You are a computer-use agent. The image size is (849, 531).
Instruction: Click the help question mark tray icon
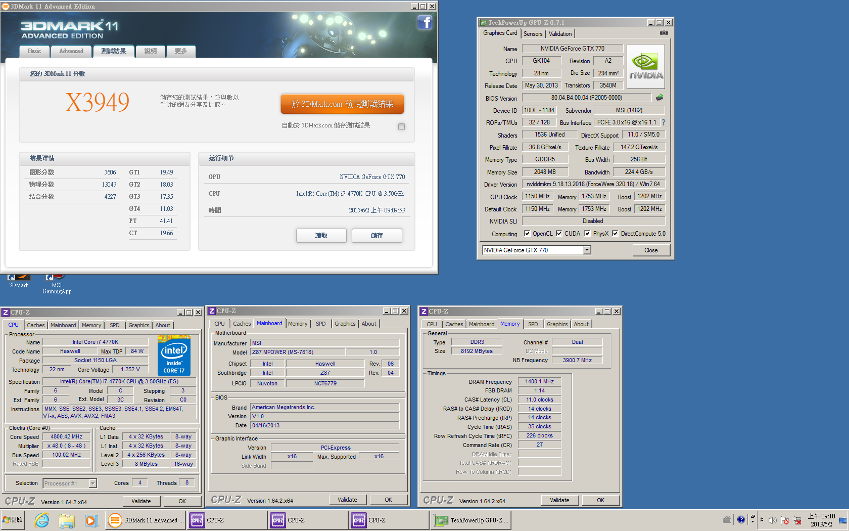tap(741, 519)
